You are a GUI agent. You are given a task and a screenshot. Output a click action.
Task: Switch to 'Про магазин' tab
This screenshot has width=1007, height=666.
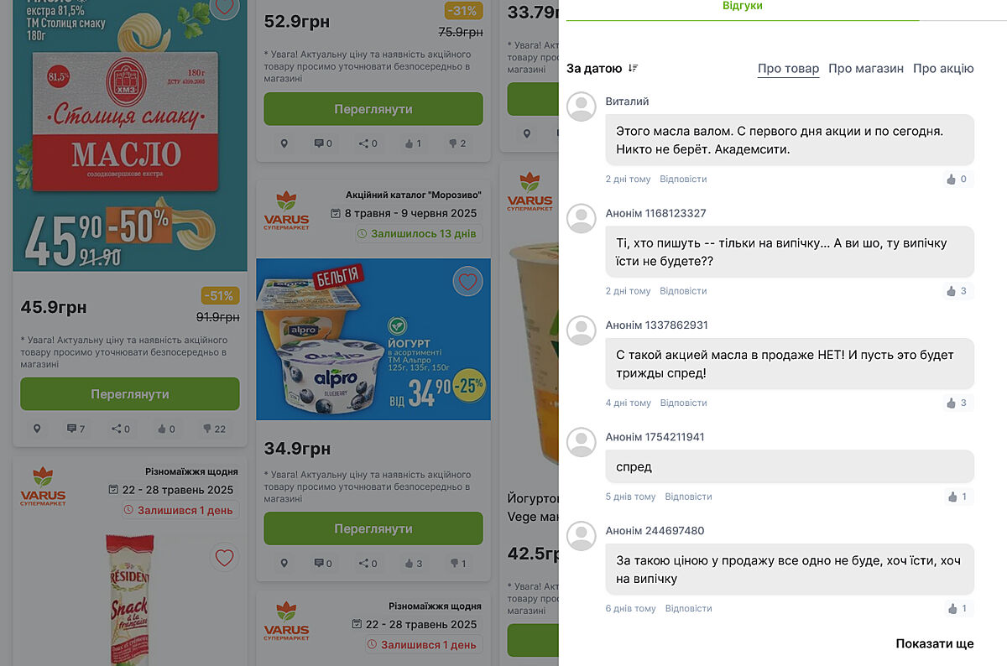tap(866, 69)
